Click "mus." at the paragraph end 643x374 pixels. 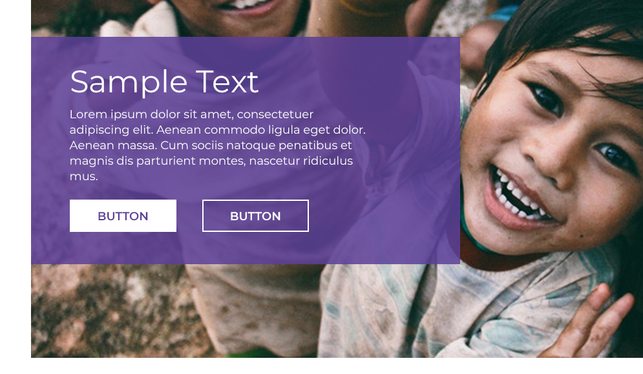[x=83, y=177]
